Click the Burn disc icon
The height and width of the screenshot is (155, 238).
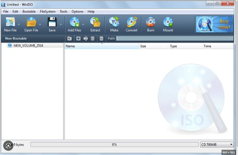151,22
